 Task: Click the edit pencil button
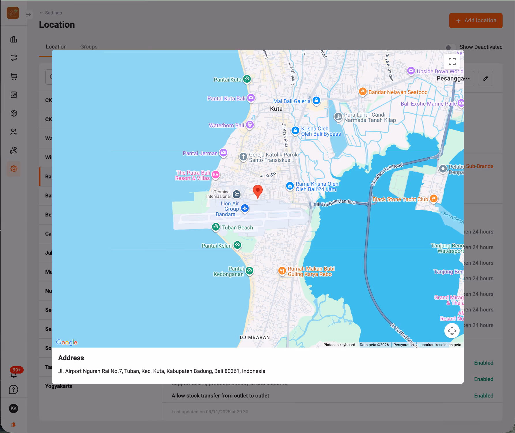coord(486,78)
